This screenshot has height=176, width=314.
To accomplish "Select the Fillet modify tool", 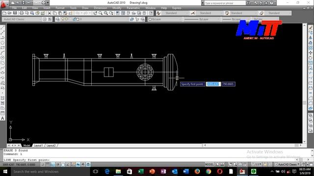I will [x=311, y=103].
